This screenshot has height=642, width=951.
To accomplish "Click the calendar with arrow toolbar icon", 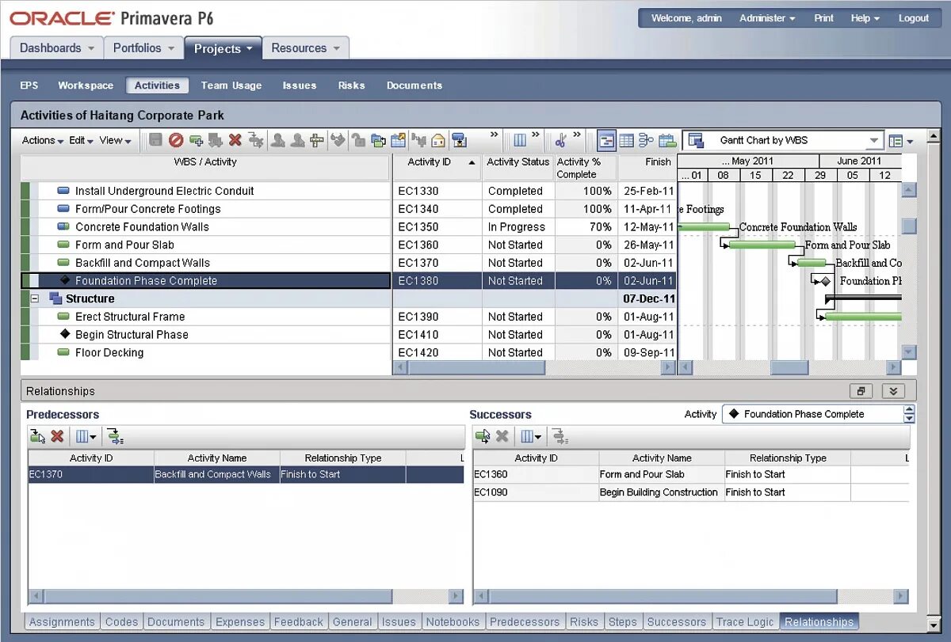I will [398, 140].
